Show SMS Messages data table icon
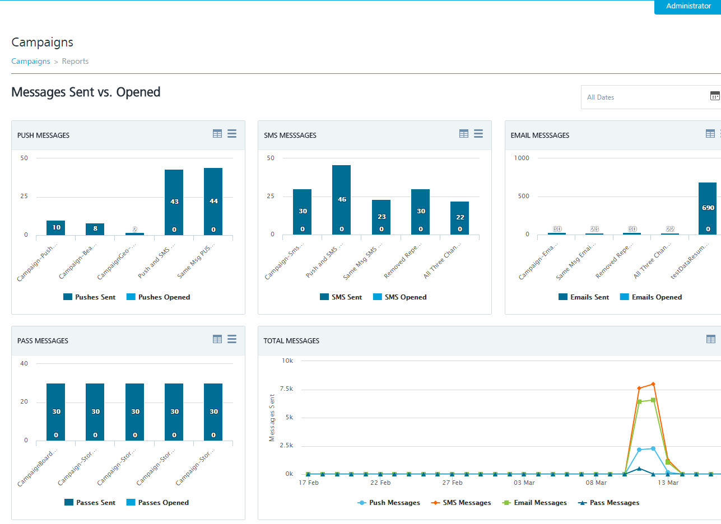721x524 pixels. click(x=464, y=134)
